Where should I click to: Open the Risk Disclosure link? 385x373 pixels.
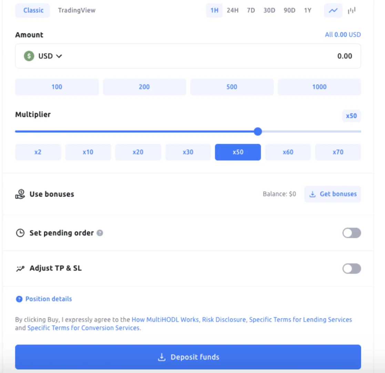coord(224,319)
